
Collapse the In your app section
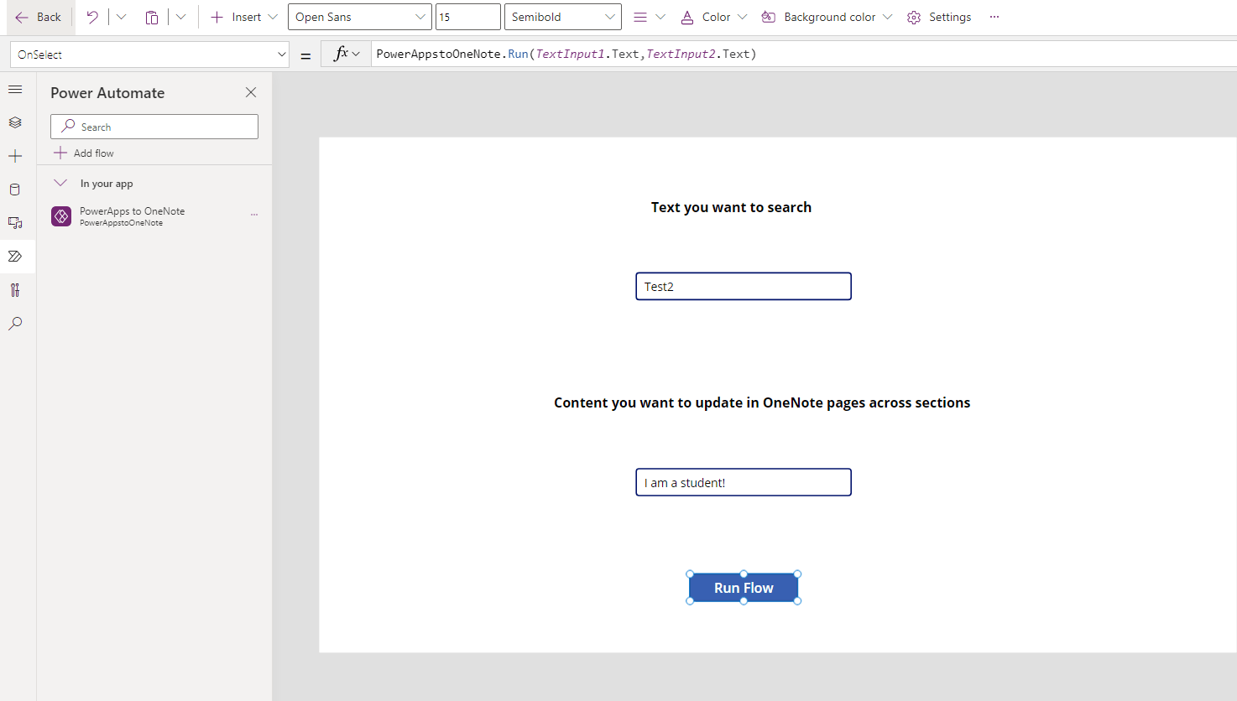tap(60, 183)
